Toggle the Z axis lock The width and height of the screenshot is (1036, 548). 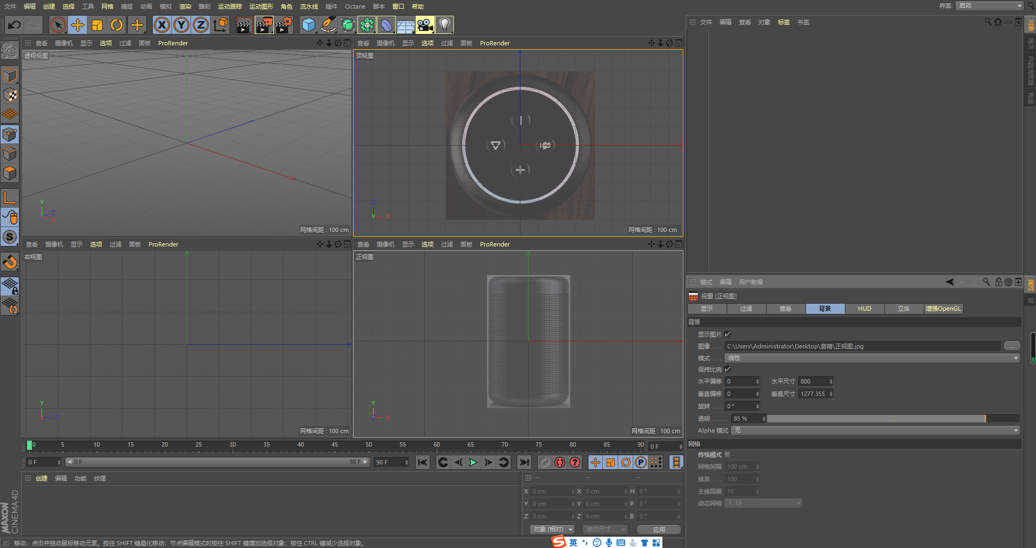[201, 25]
